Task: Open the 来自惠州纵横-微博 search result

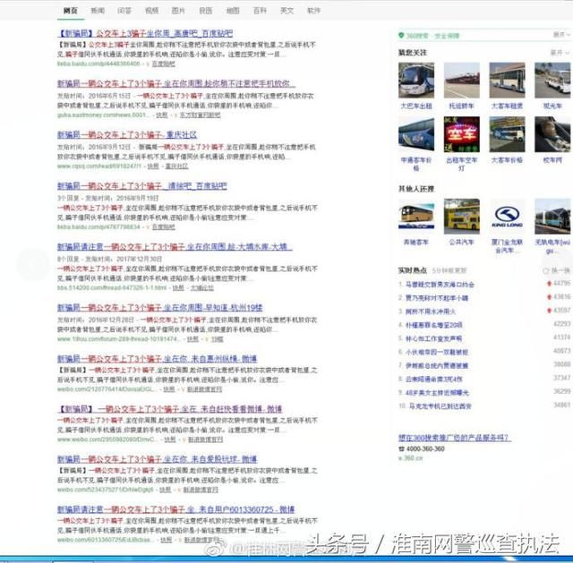Action: pyautogui.click(x=158, y=358)
